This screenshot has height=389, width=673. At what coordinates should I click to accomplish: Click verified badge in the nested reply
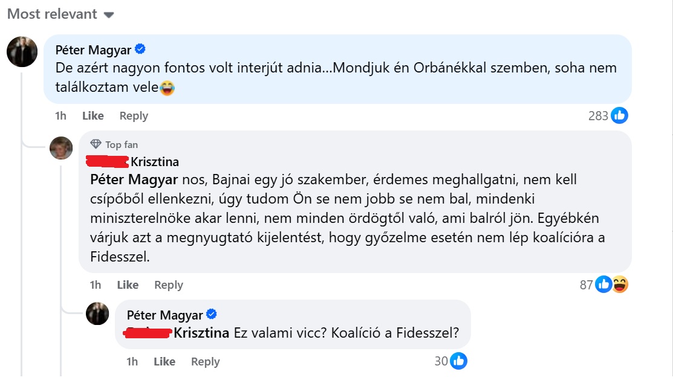(212, 314)
